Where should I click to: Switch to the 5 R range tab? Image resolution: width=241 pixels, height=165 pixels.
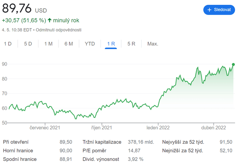(131, 44)
